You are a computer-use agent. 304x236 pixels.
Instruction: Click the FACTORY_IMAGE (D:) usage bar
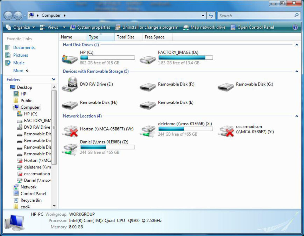[x=185, y=57]
